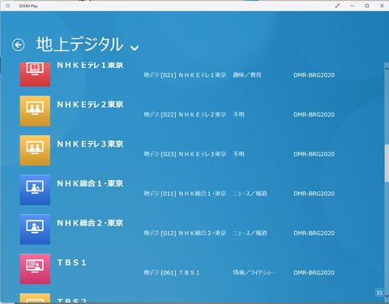Open the blue NHK総合2・東京 channel icon
389x304 pixels.
(x=35, y=229)
